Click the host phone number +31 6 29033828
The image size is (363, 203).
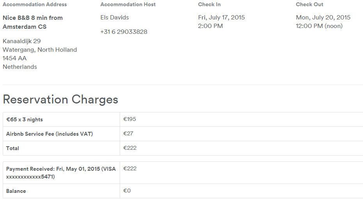click(124, 32)
